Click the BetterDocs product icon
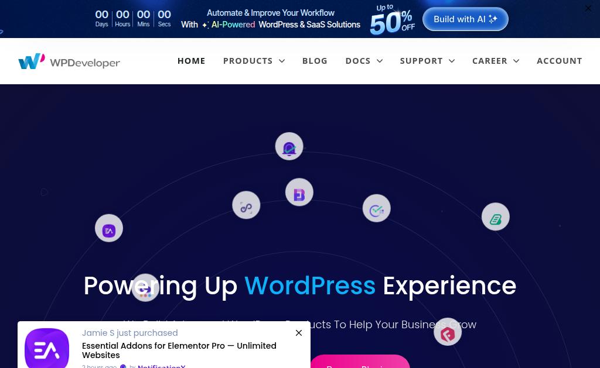 (x=299, y=192)
